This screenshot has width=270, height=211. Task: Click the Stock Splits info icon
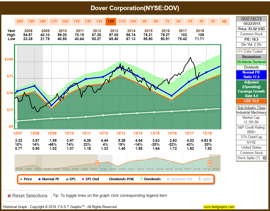264,158
